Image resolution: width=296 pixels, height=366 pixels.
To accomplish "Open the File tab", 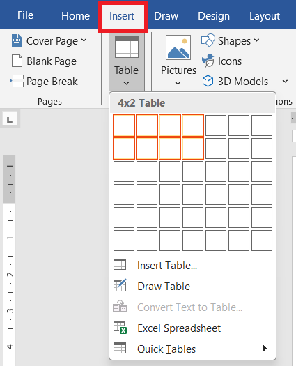I will pos(25,15).
